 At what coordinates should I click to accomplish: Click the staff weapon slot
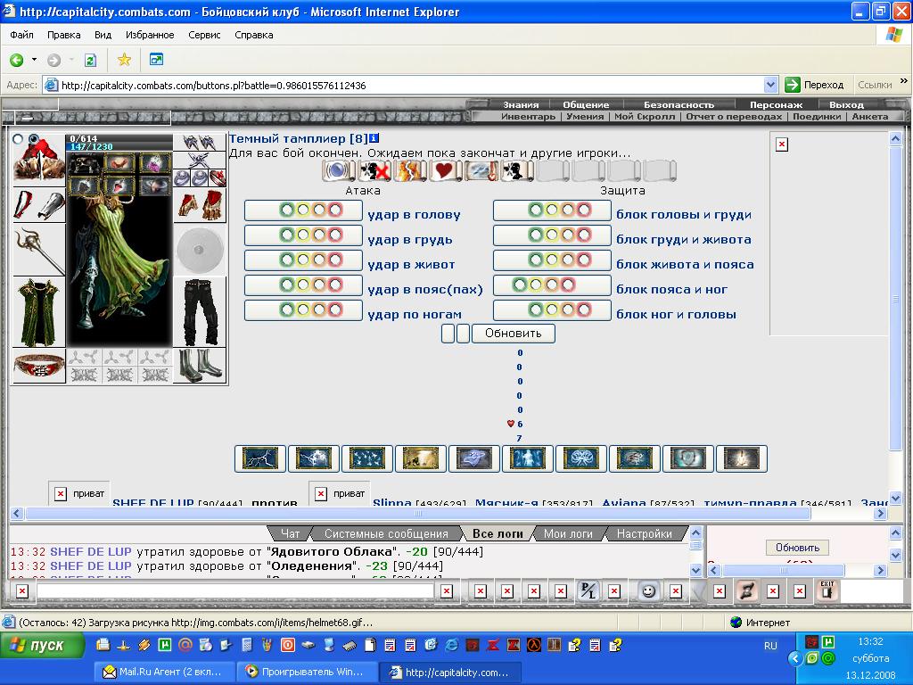[39, 250]
